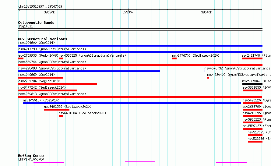Open nsv6477242 (Sedlazeck2020) label
The image size is (271, 166).
point(42,87)
